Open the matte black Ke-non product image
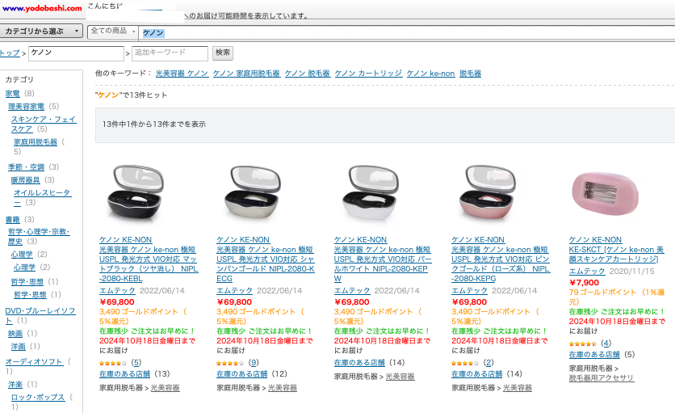 pos(136,193)
